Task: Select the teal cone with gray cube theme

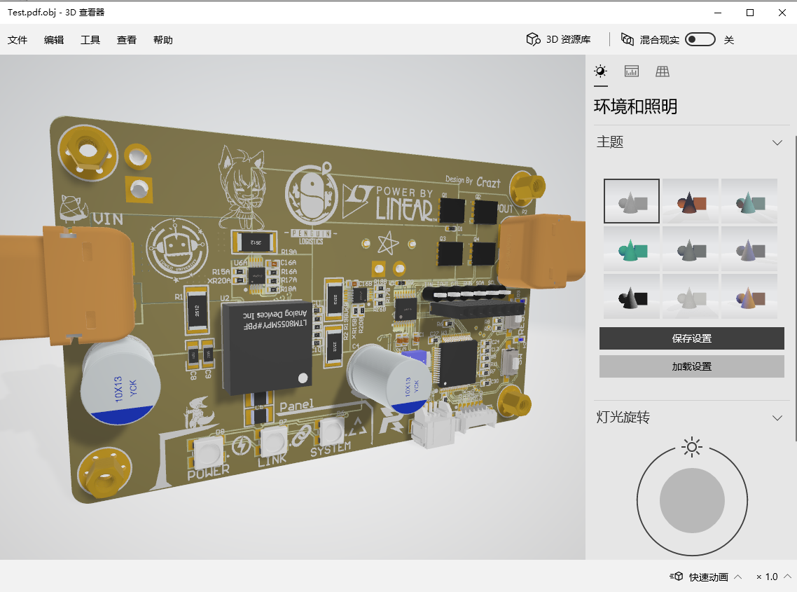Action: [x=749, y=201]
